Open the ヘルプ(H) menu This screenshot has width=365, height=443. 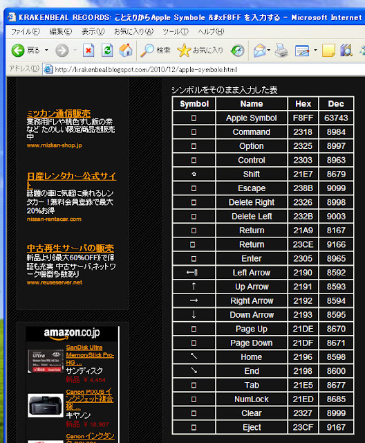click(211, 32)
